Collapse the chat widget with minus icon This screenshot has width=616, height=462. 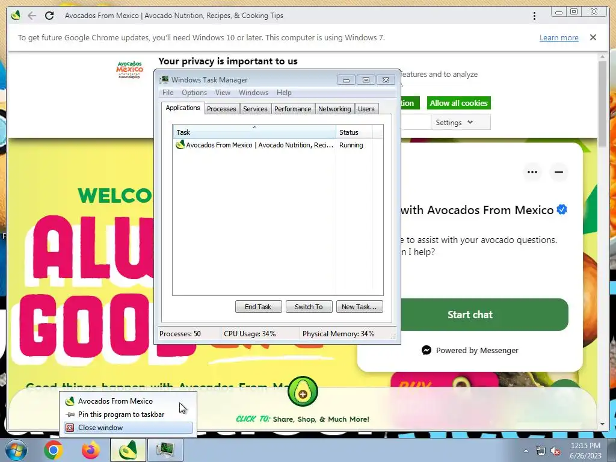coord(559,172)
